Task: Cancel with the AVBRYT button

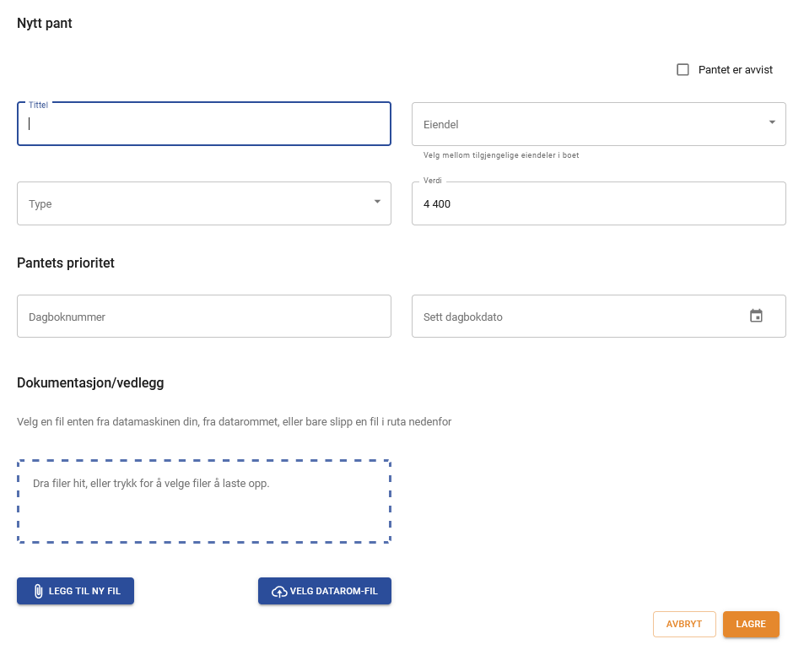Action: point(683,624)
